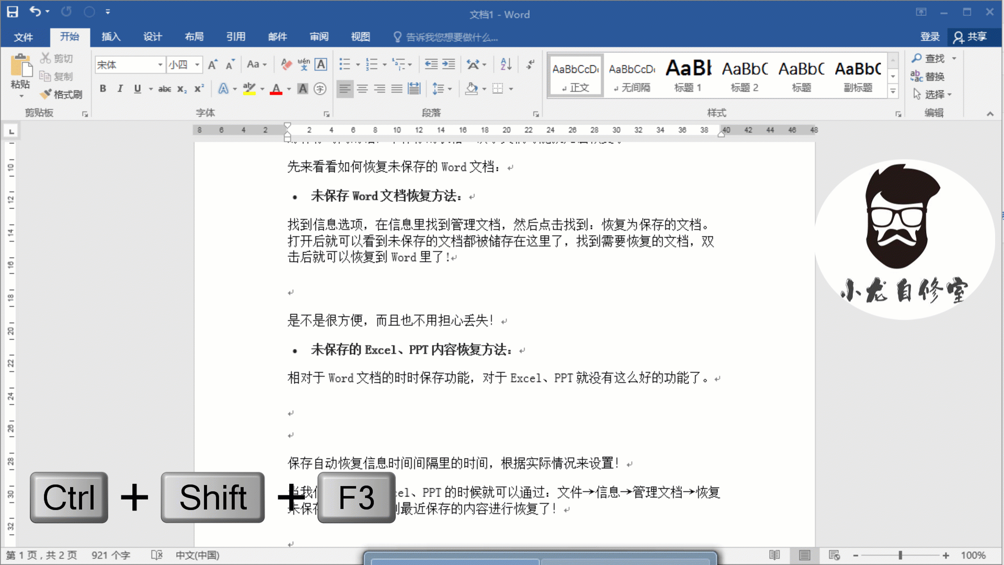Switch to 审阅 Review tab
Screen dimensions: 1004x565
coord(319,37)
